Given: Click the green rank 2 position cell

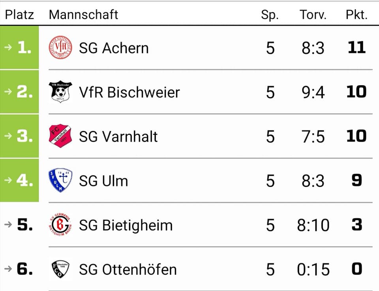Looking at the screenshot, I should pyautogui.click(x=19, y=92).
